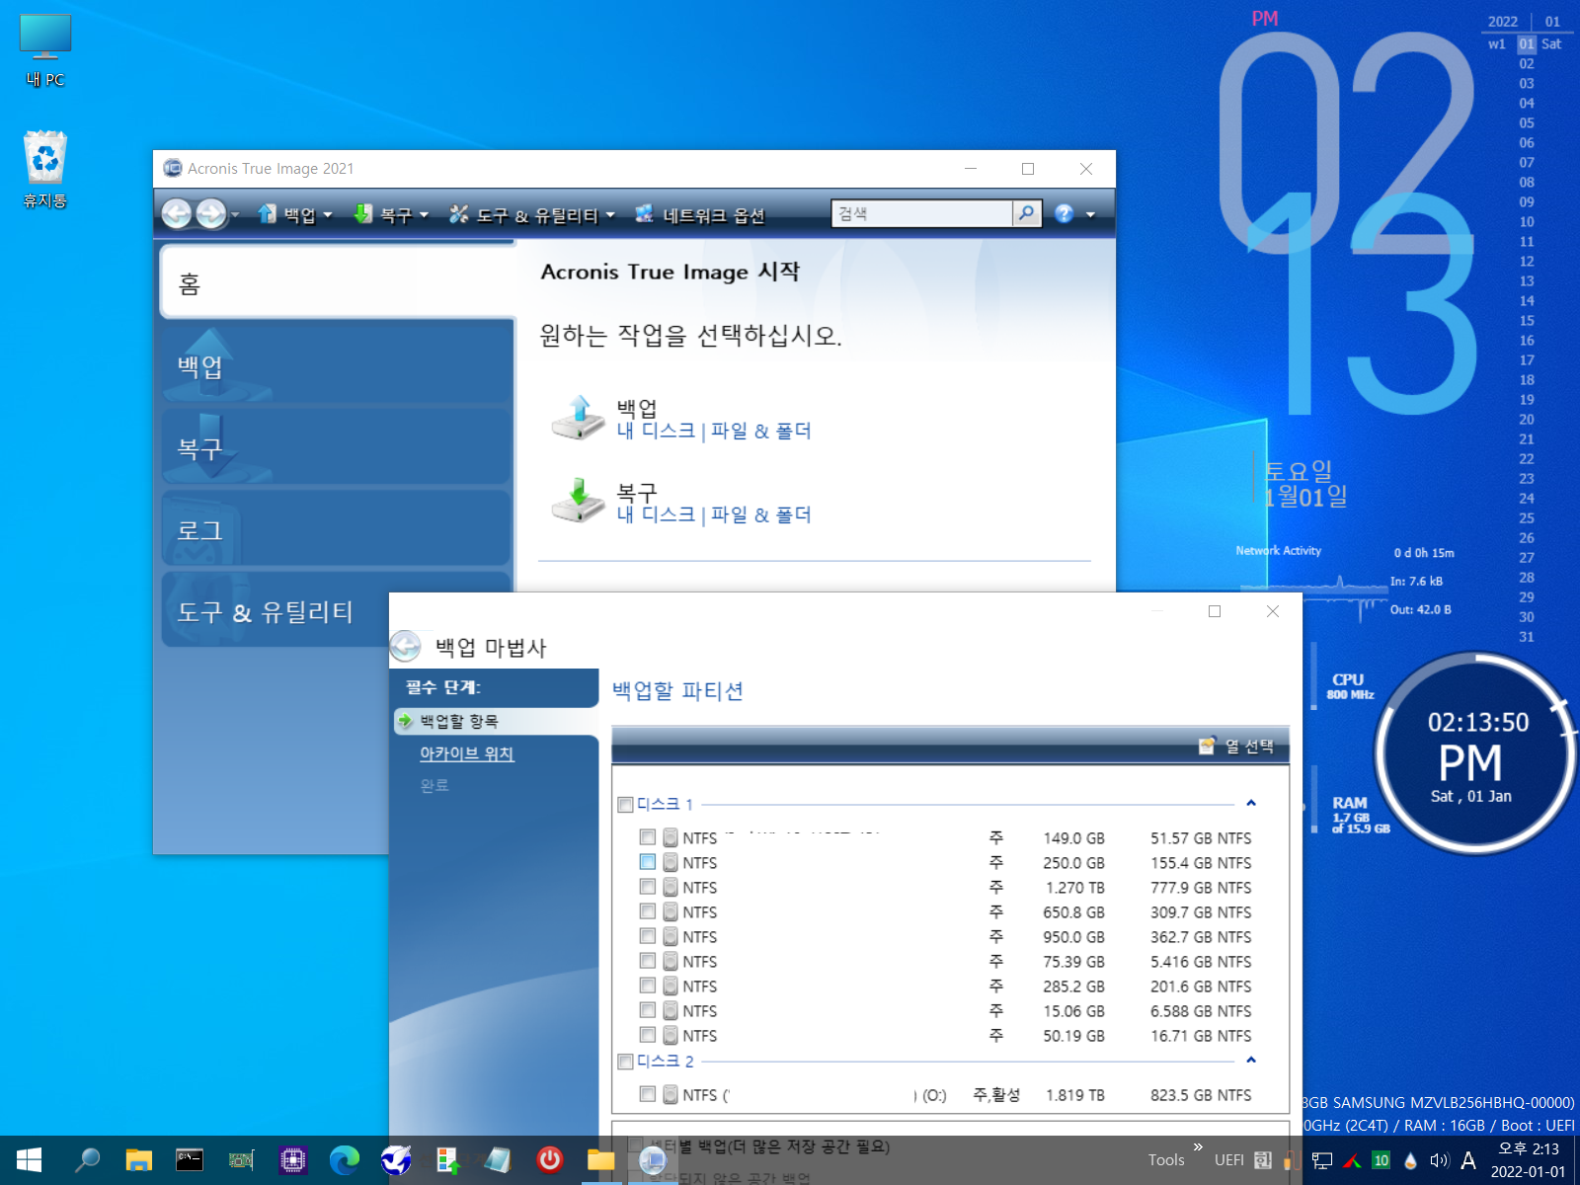
Task: Click the search magnifier button
Action: [1027, 213]
